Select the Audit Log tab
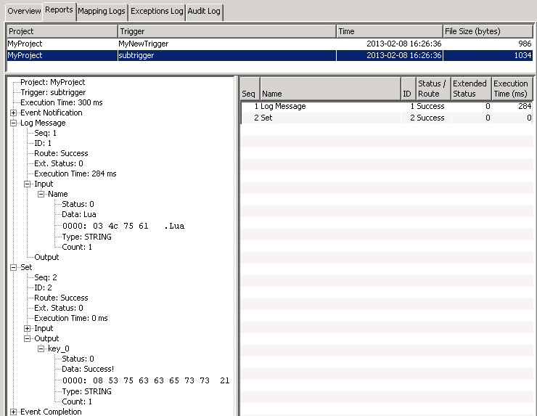The width and height of the screenshot is (537, 416). pyautogui.click(x=205, y=12)
